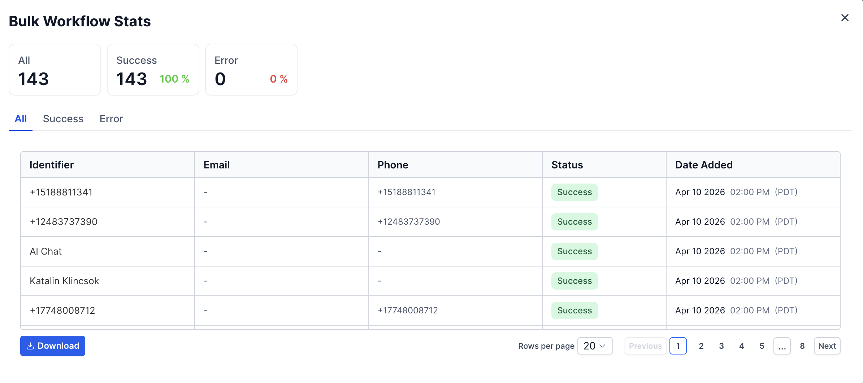Click the Error summary card showing 0
The image size is (863, 383).
(251, 69)
